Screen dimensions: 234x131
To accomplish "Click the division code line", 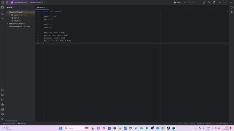I will click(x=54, y=38).
